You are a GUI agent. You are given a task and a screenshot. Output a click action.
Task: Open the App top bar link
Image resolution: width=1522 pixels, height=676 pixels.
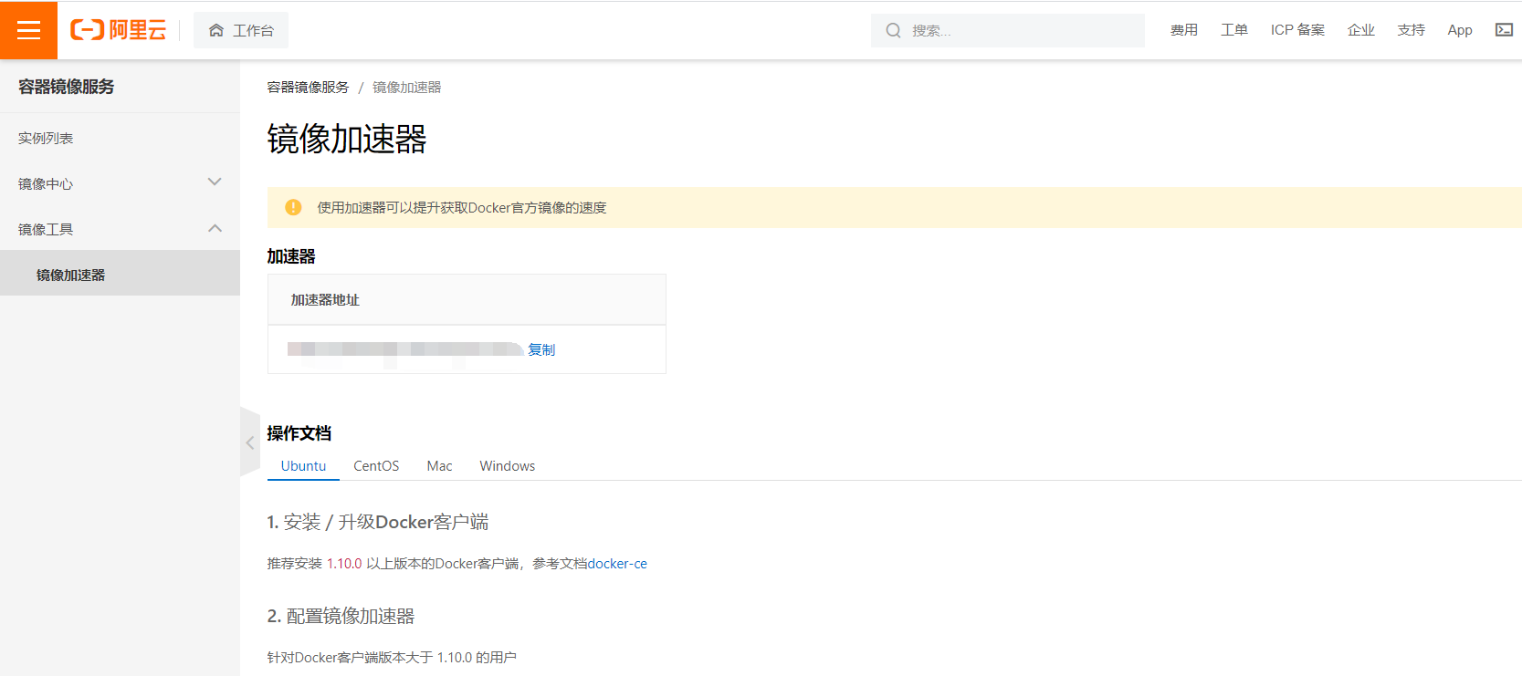pos(1460,30)
